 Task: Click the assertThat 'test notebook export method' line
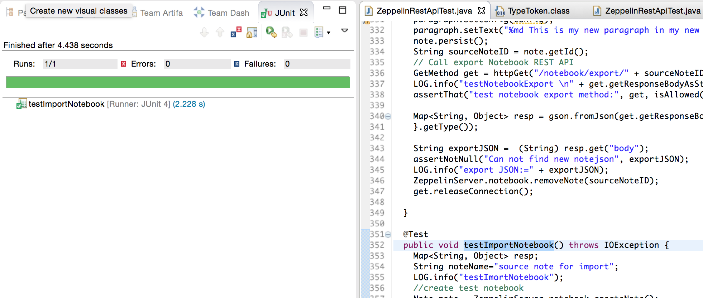(x=558, y=95)
